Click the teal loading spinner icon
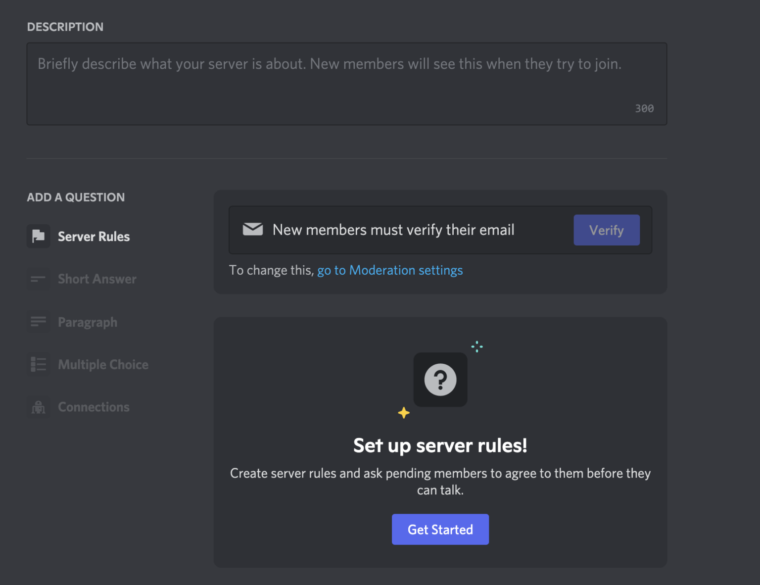 pyautogui.click(x=476, y=346)
